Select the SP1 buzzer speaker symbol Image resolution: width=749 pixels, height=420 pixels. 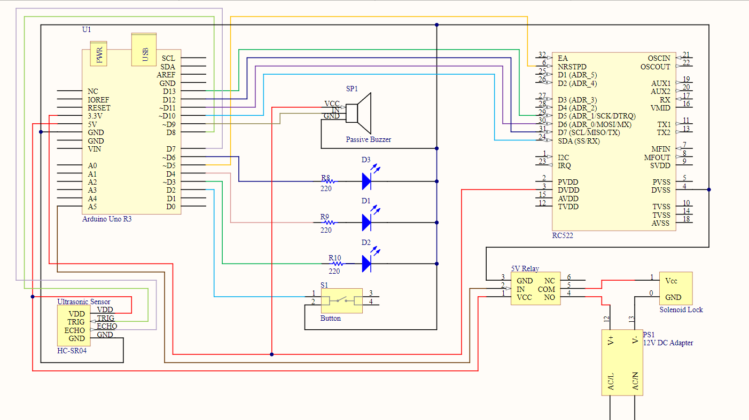pos(358,113)
